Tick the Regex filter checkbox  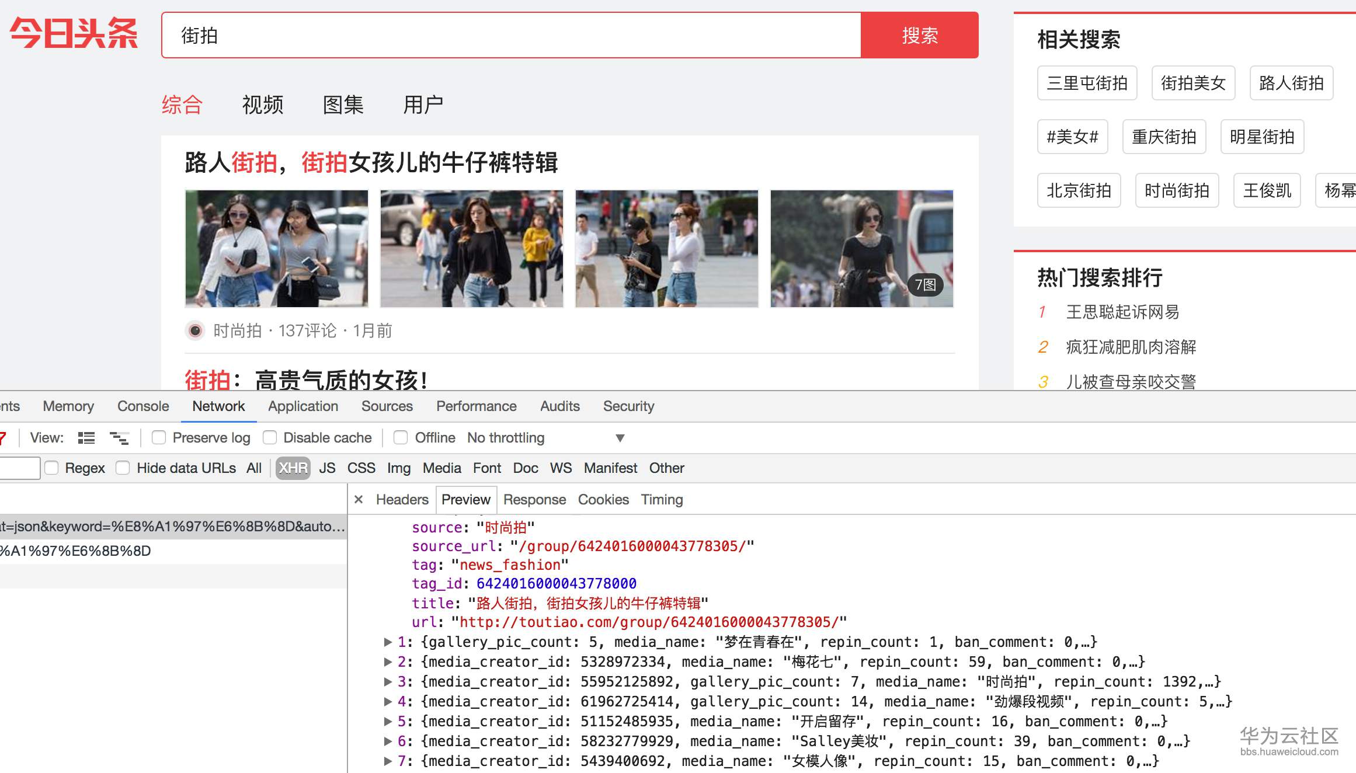pos(51,468)
